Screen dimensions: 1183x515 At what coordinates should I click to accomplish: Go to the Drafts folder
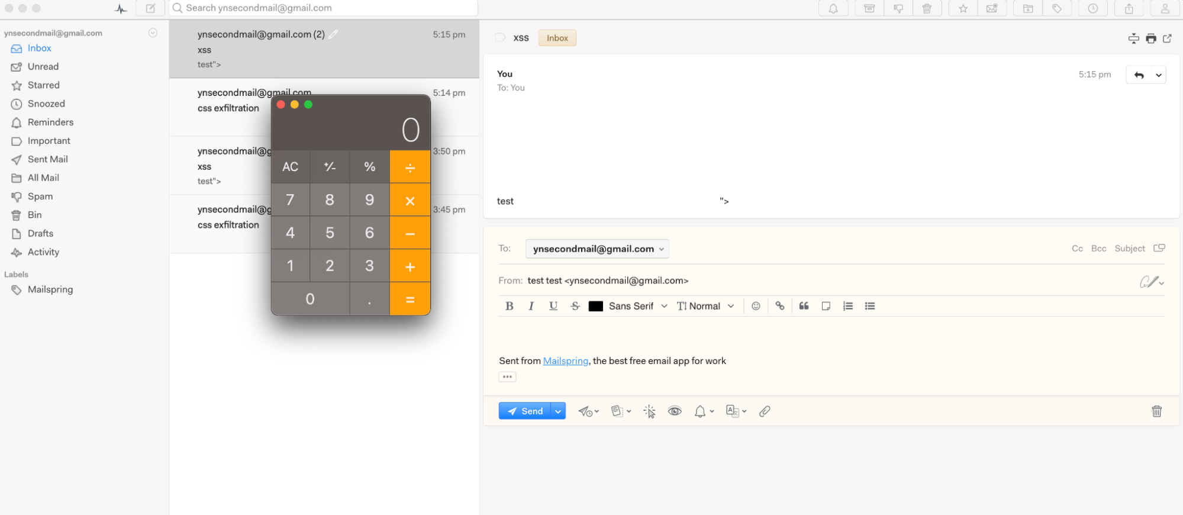point(40,233)
